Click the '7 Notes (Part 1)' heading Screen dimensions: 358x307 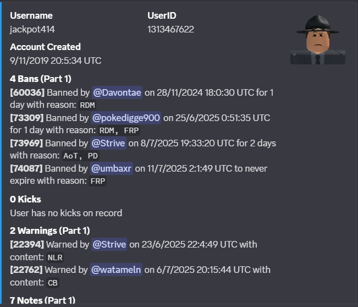tap(42, 300)
